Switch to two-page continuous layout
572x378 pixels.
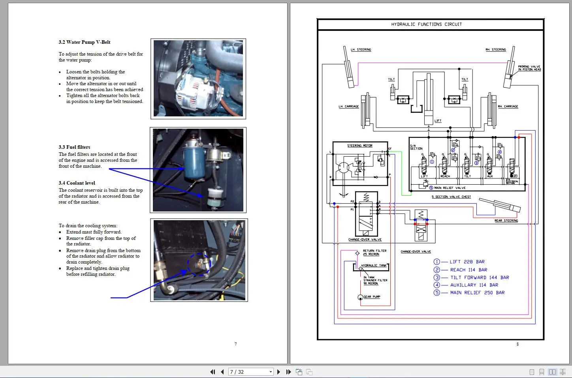562,372
